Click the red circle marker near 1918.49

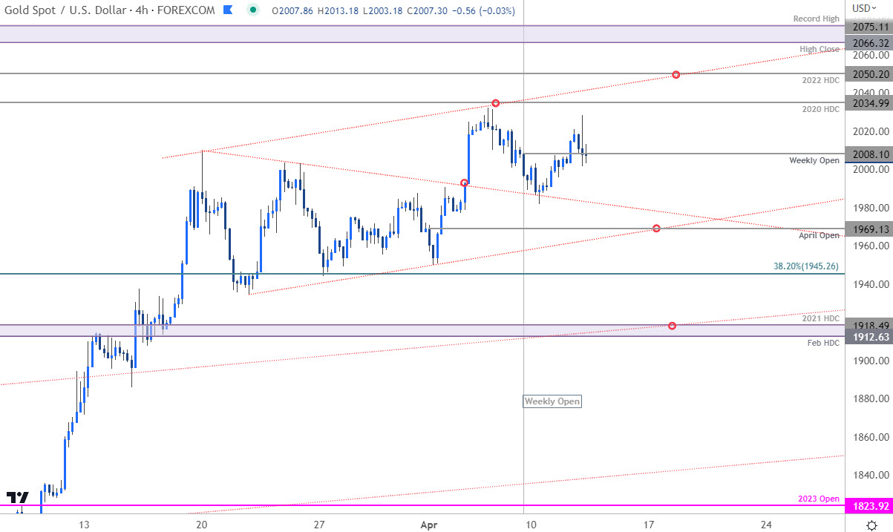[672, 326]
